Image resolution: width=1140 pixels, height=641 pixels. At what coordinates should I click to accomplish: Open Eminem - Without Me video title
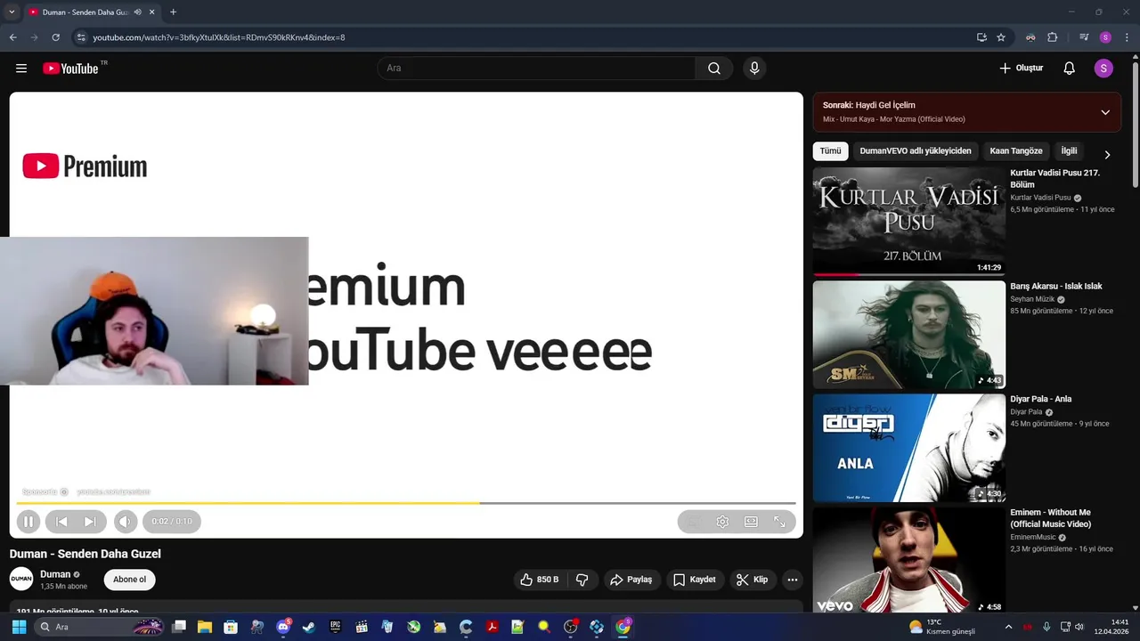click(1051, 518)
